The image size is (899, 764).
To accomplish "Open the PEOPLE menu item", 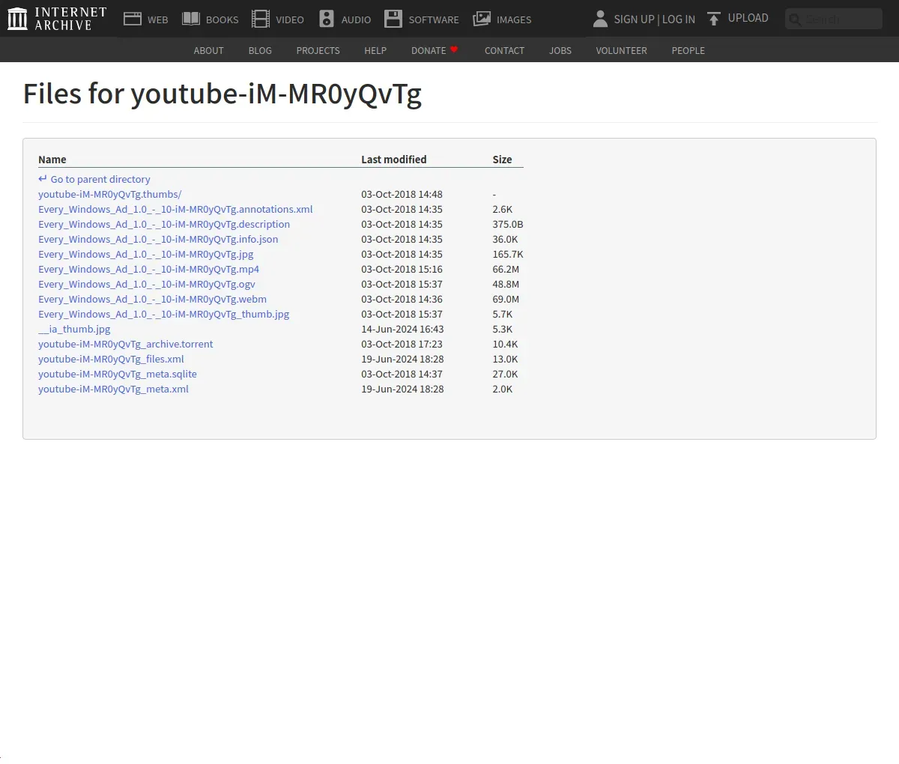I will pyautogui.click(x=688, y=50).
